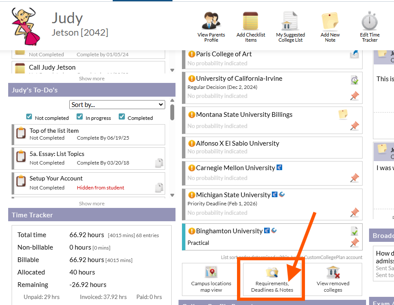This screenshot has height=305, width=394.
Task: Open the Sort by... dropdown
Action: pos(117,105)
